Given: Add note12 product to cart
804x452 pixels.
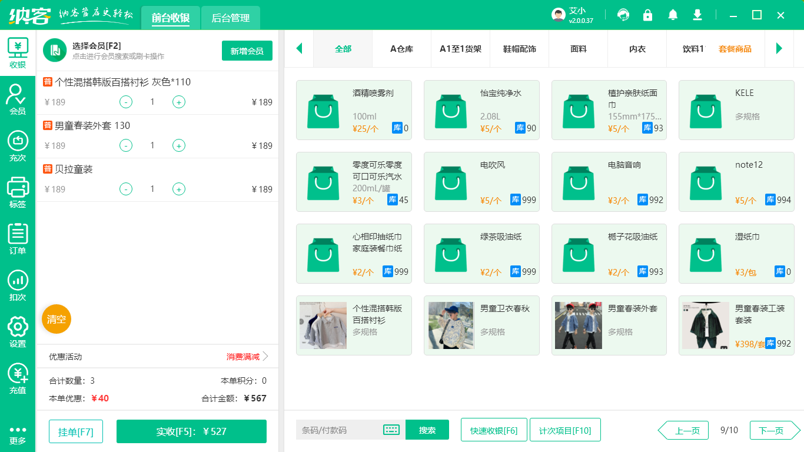Looking at the screenshot, I should pyautogui.click(x=736, y=182).
